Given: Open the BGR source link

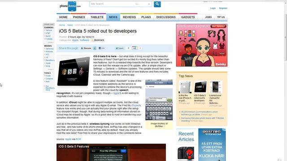Looking at the screenshot, I should pos(78,139).
